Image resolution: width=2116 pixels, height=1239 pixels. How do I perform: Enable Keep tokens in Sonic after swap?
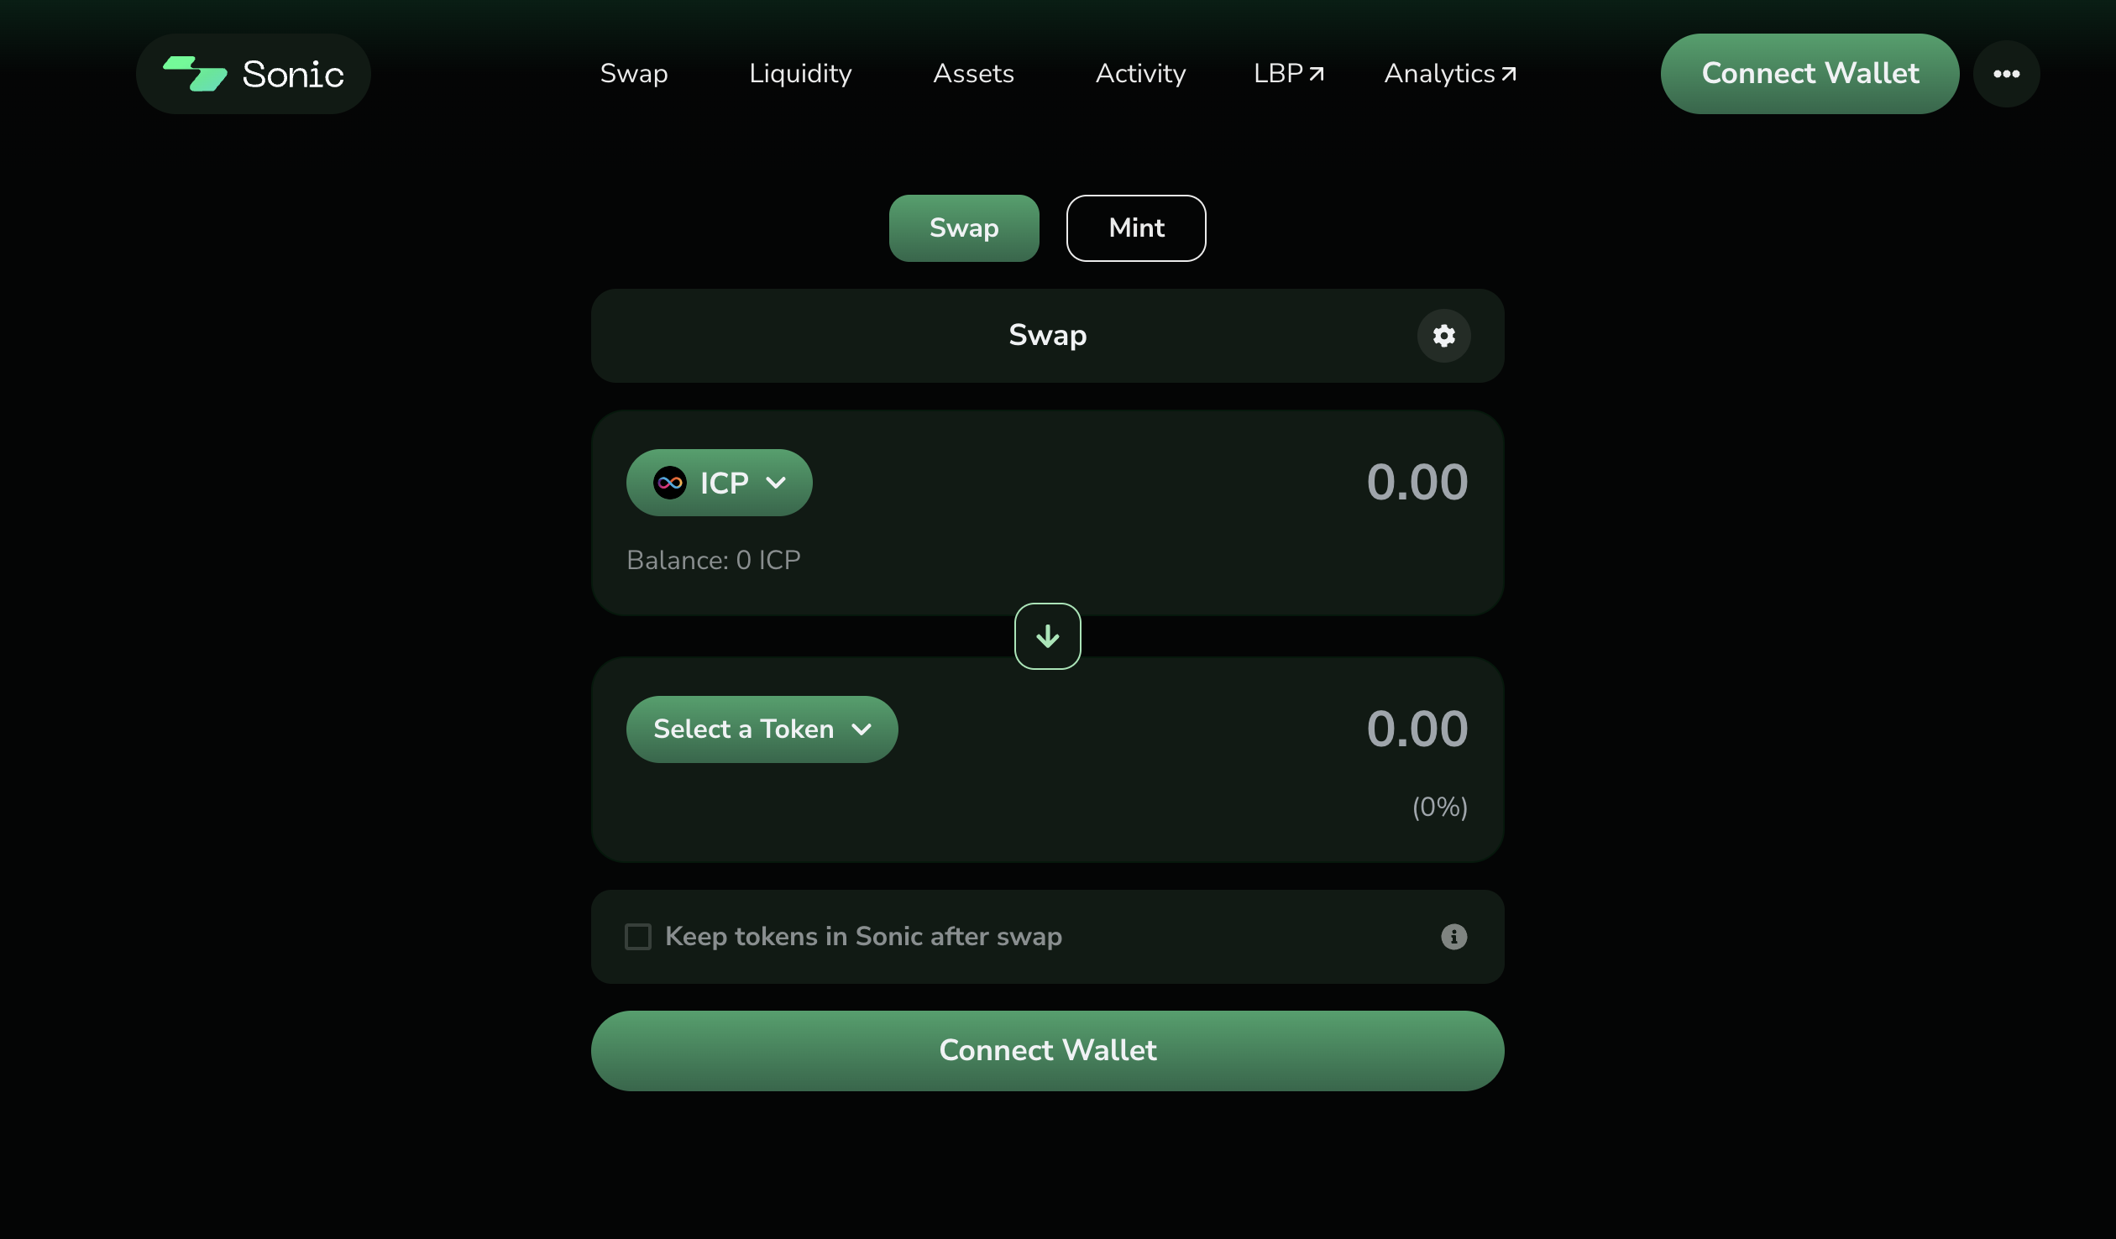click(x=638, y=937)
